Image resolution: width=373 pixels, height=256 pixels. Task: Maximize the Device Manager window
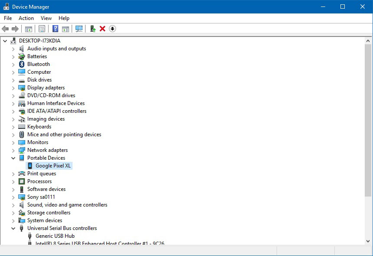coord(343,7)
